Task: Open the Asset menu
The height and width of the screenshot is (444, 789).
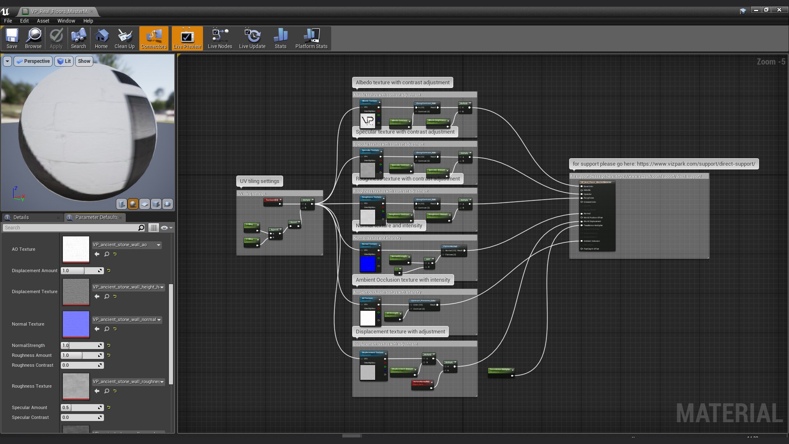Action: pos(43,21)
